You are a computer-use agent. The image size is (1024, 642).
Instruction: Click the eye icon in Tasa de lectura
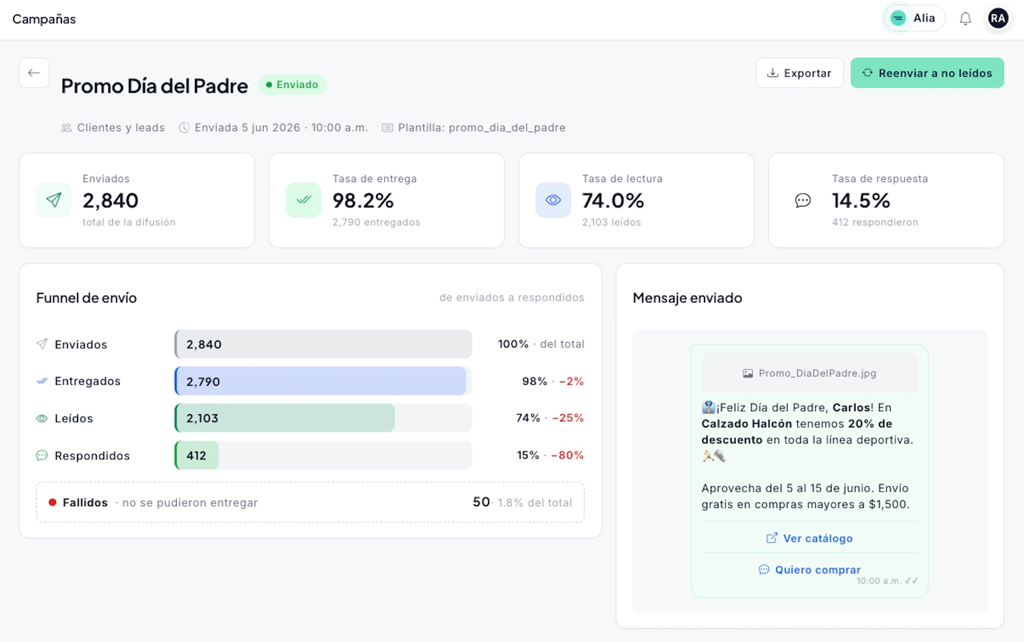click(553, 200)
